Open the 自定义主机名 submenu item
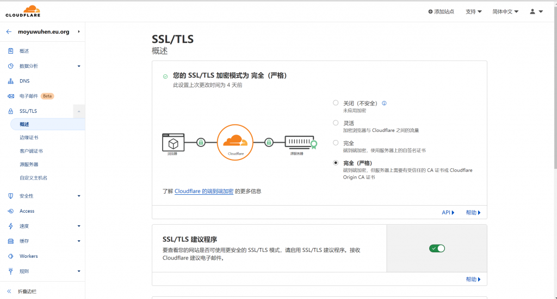557x299 pixels. (33, 178)
